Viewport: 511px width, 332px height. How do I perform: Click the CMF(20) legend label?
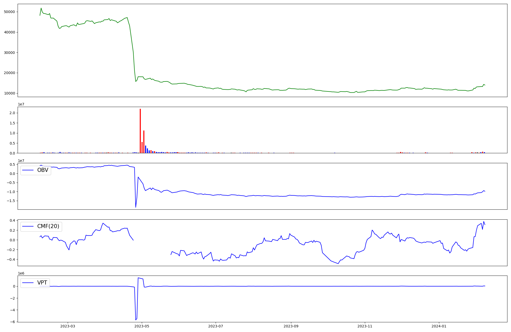pyautogui.click(x=48, y=226)
